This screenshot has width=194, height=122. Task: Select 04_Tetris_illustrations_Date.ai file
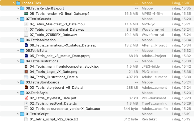click(54, 77)
